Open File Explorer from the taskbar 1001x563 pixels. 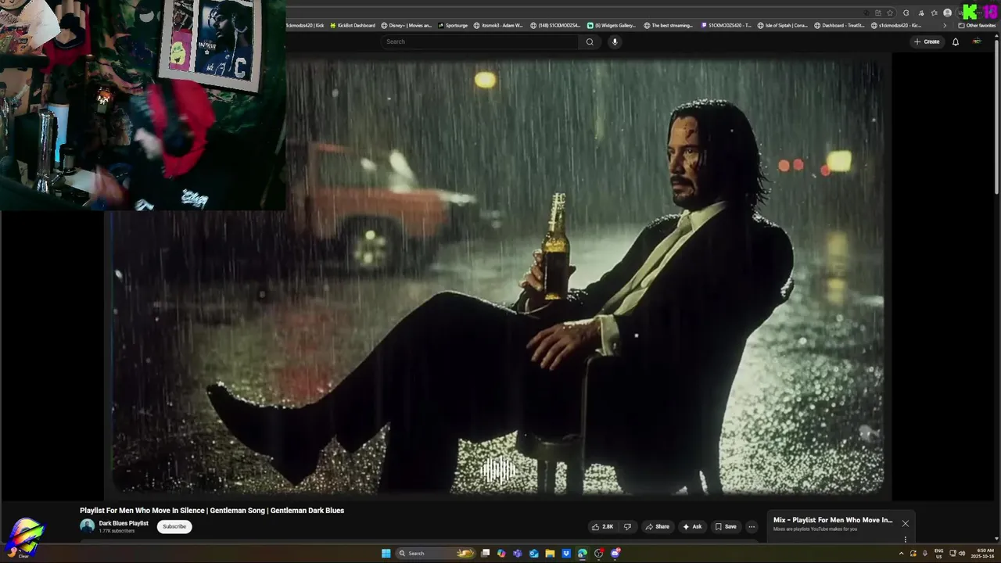click(550, 553)
